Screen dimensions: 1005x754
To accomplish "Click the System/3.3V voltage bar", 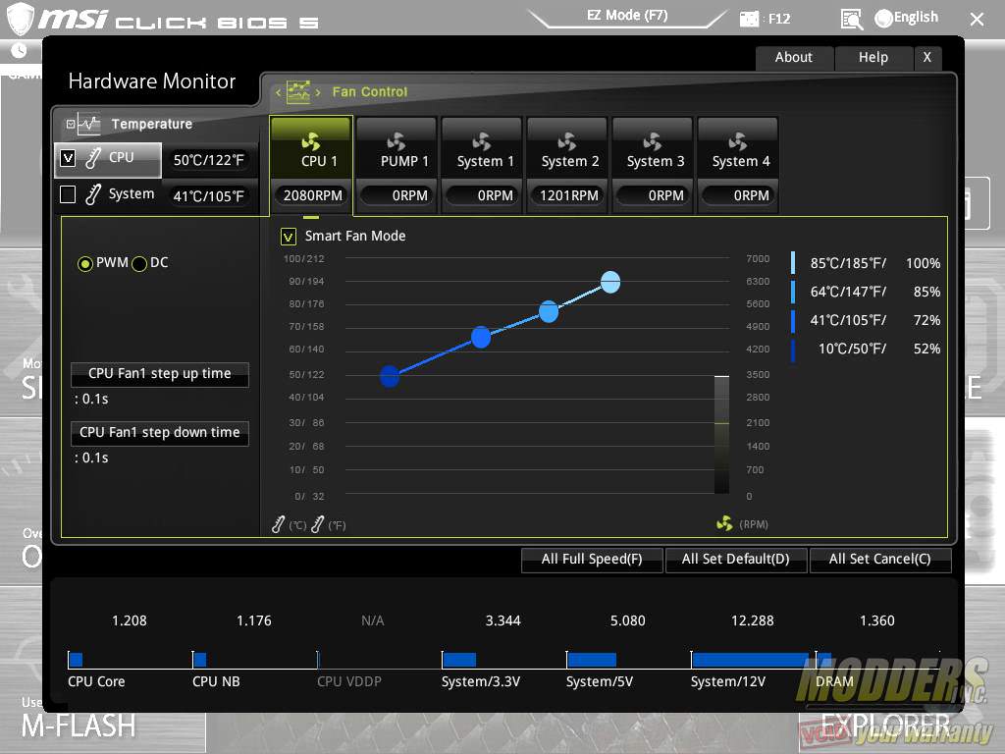I will click(459, 660).
